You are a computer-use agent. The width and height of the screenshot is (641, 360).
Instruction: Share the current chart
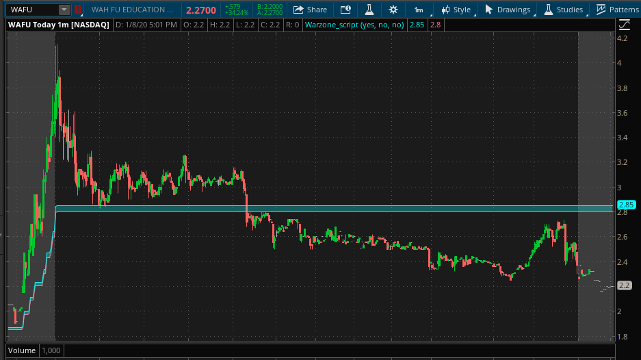(311, 10)
